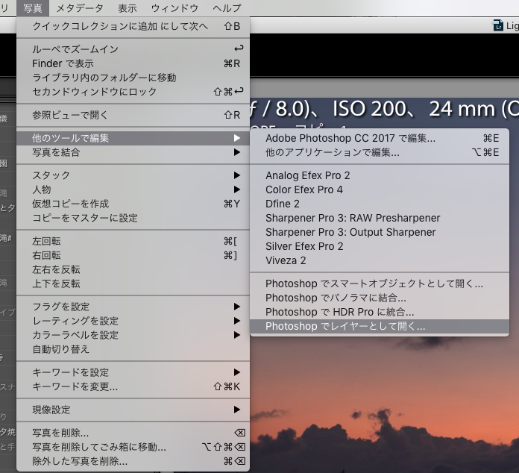Expand the 人物 submenu
Image resolution: width=519 pixels, height=473 pixels.
(x=133, y=189)
